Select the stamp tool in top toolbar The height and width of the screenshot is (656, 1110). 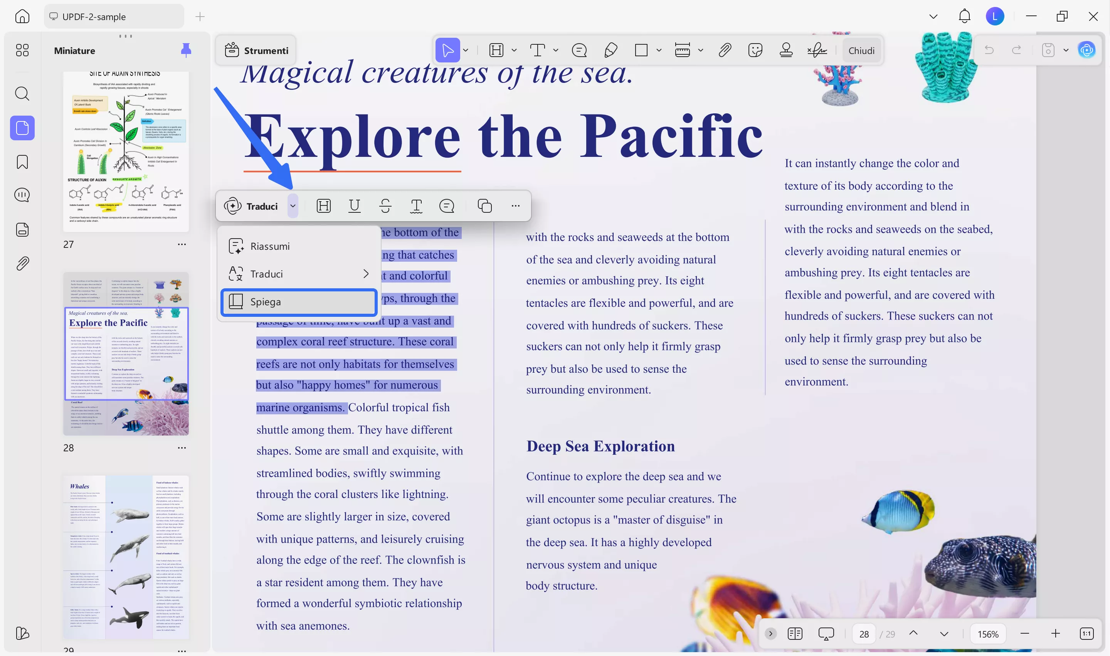click(786, 50)
